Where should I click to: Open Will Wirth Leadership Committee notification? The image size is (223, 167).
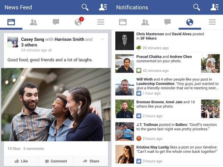(167, 86)
